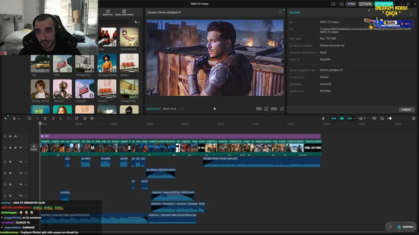This screenshot has width=419, height=235.
Task: Open the player panel hamburger menu
Action: pyautogui.click(x=280, y=12)
